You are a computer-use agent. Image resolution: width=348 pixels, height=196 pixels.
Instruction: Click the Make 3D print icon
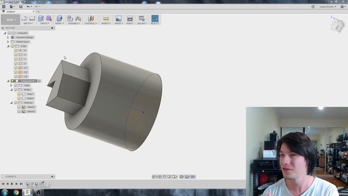point(130,19)
